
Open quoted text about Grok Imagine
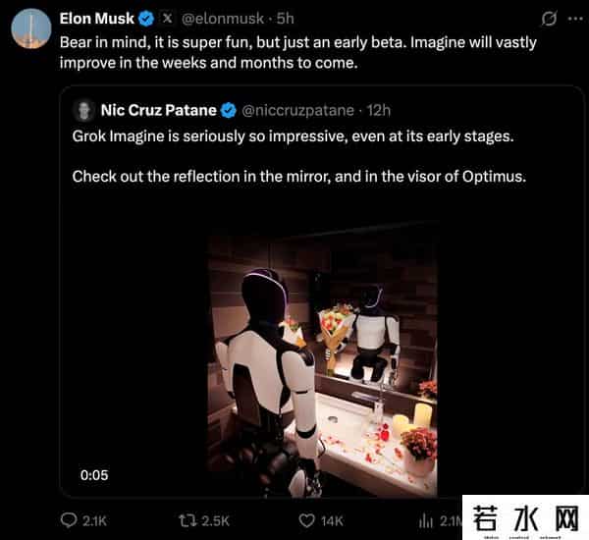pos(293,136)
